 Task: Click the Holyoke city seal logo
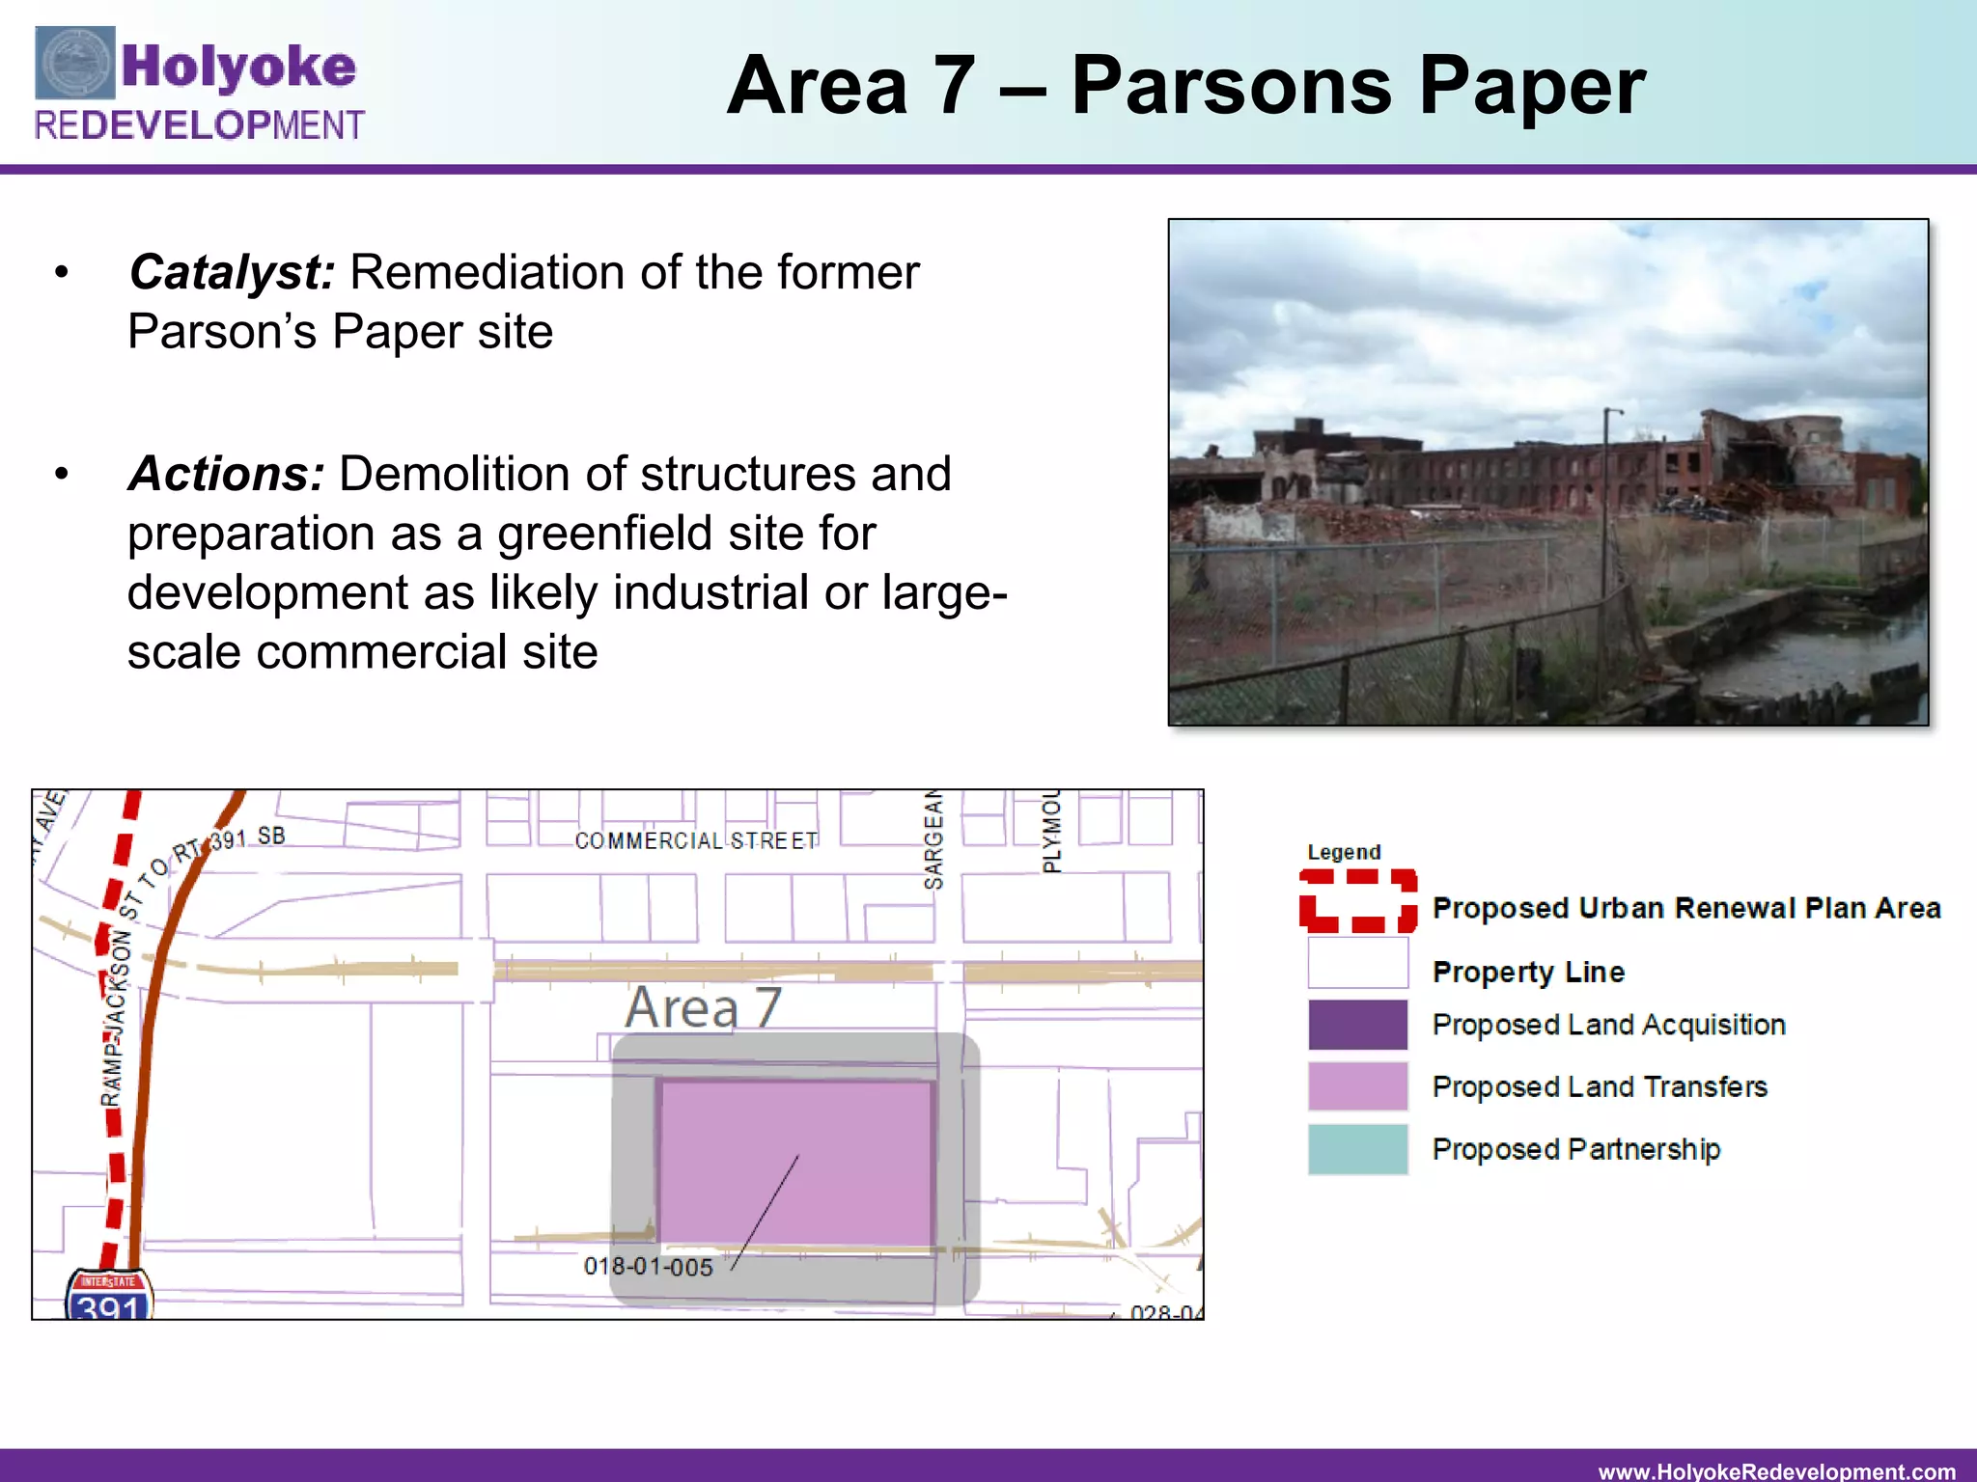(75, 63)
